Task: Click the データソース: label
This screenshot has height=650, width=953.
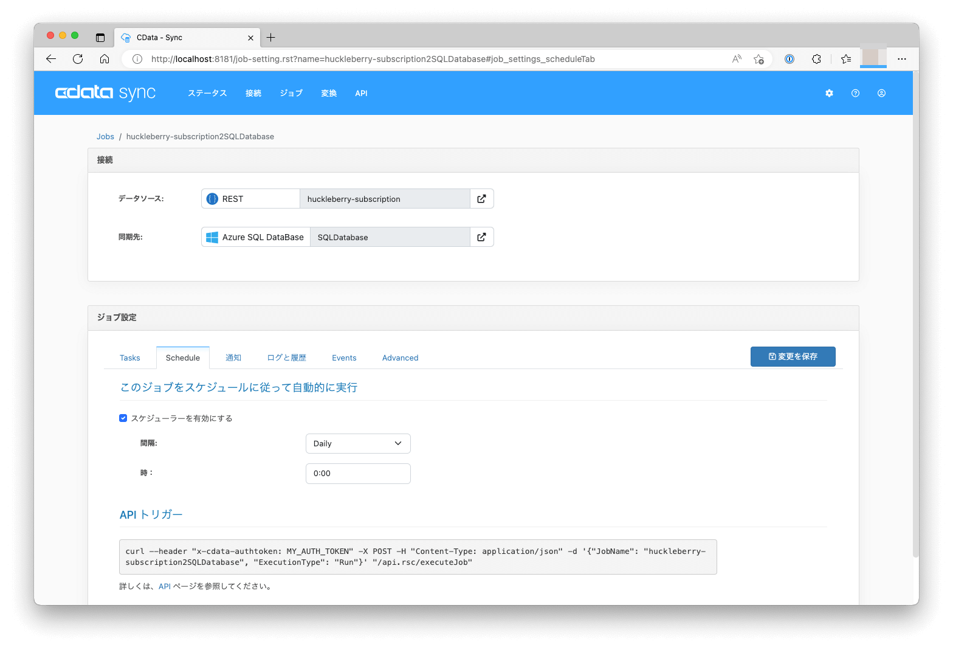Action: pyautogui.click(x=141, y=199)
